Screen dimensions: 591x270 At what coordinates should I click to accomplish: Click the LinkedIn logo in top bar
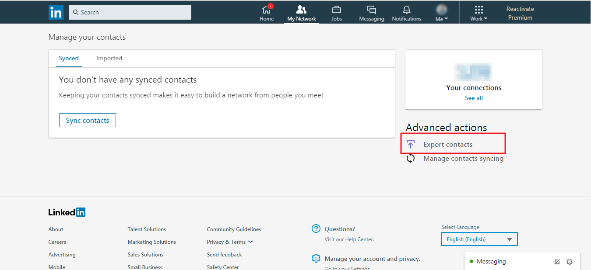pyautogui.click(x=56, y=12)
